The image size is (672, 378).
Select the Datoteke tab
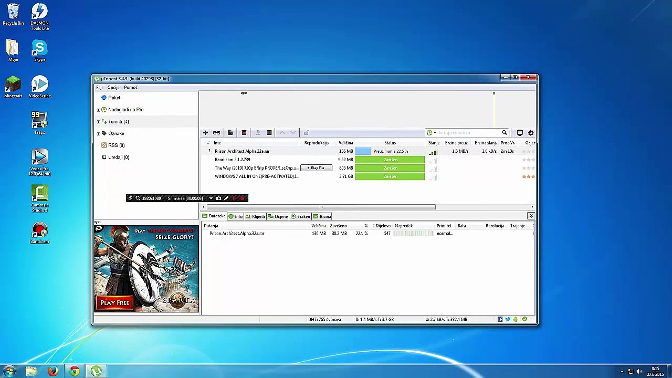pos(214,216)
